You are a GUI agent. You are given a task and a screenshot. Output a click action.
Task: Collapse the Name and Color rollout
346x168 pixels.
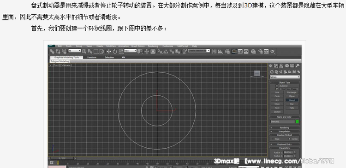[x=285, y=117]
